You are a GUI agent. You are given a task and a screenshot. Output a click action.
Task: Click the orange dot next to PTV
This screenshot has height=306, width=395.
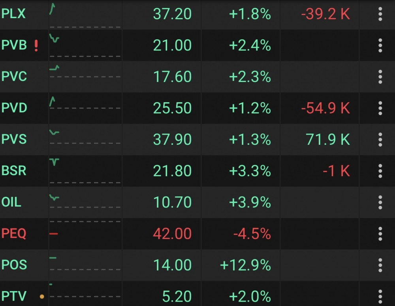click(42, 297)
